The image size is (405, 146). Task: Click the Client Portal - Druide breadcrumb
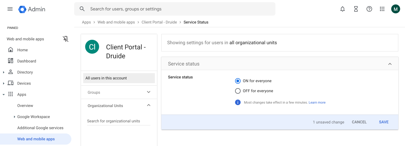click(159, 22)
